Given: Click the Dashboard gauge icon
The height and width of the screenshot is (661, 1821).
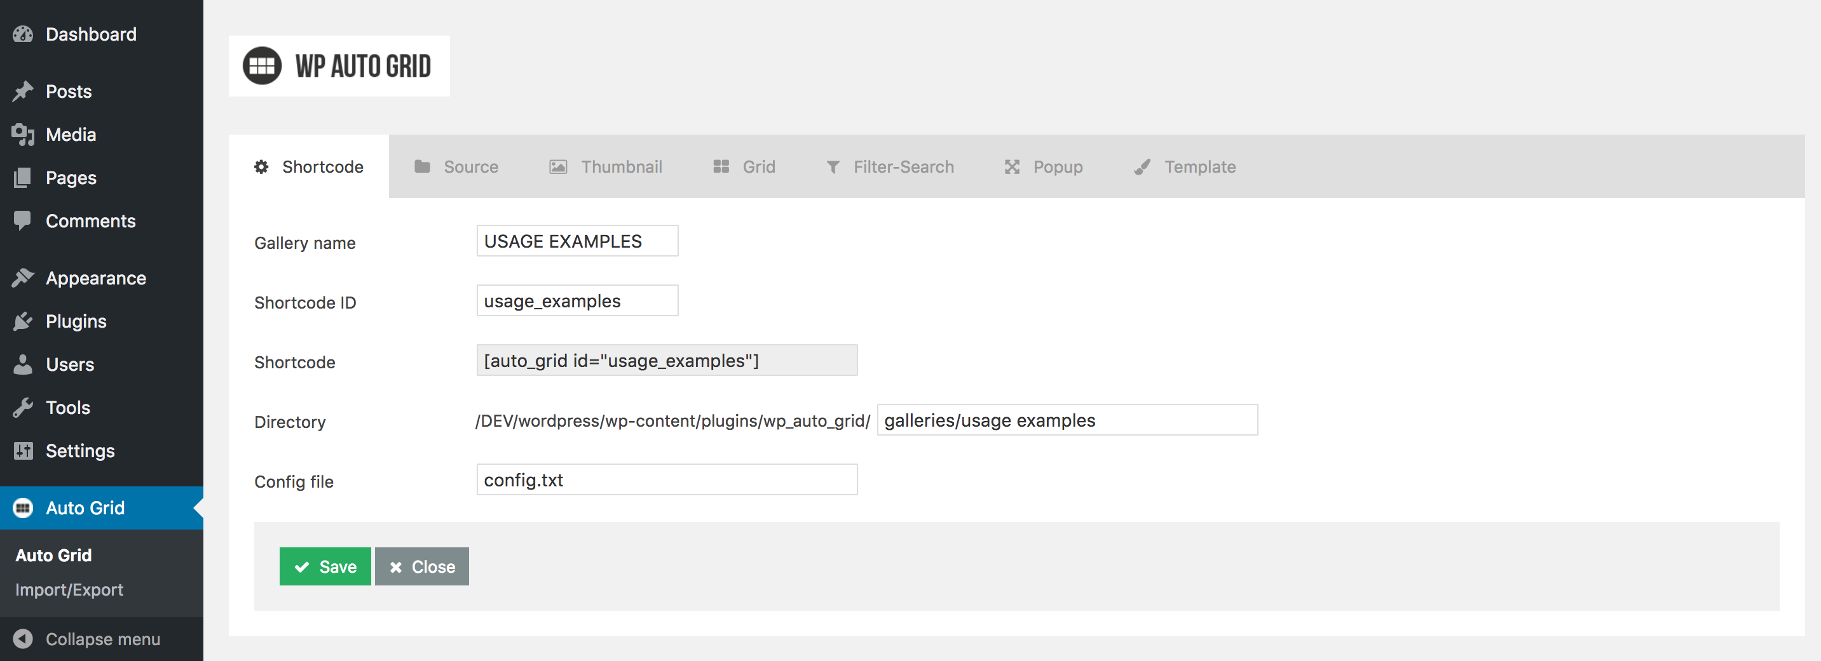Looking at the screenshot, I should click(x=23, y=34).
